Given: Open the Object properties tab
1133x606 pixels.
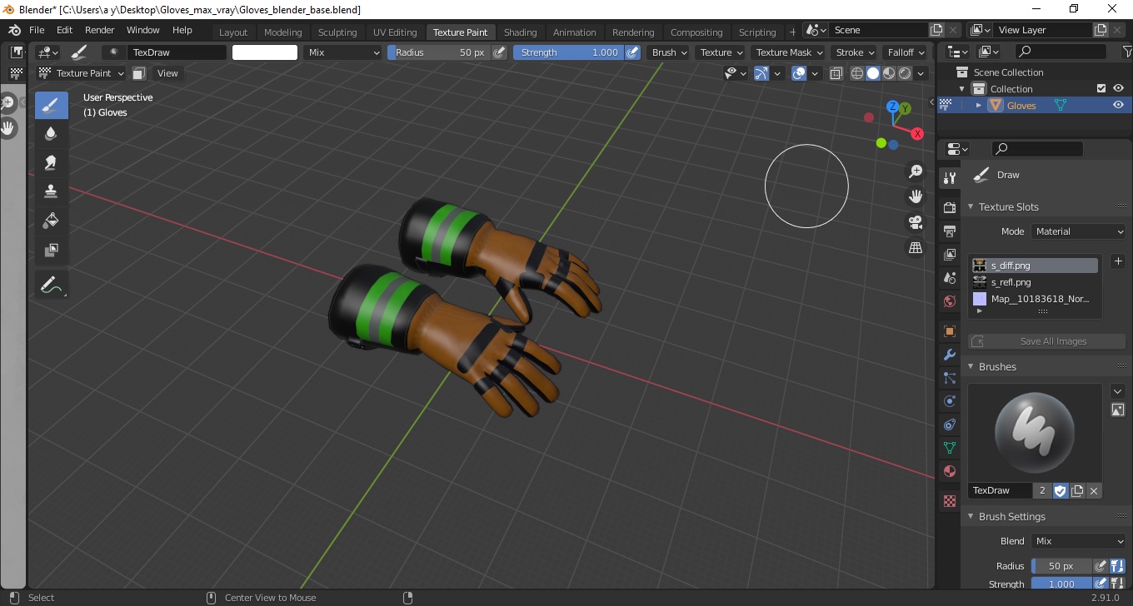Looking at the screenshot, I should click(x=949, y=331).
